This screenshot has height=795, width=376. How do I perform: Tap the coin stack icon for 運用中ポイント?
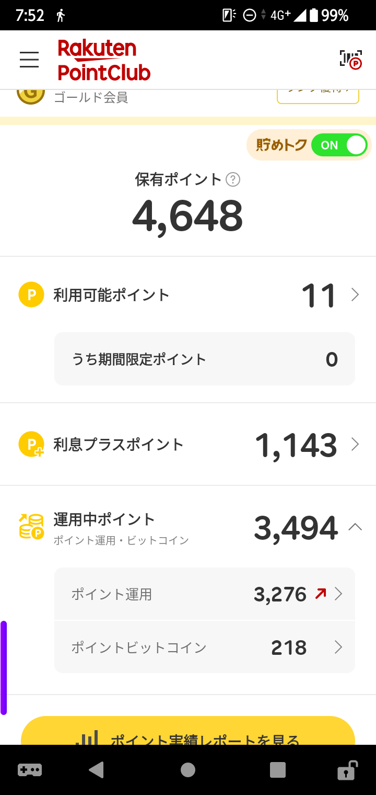pyautogui.click(x=31, y=527)
